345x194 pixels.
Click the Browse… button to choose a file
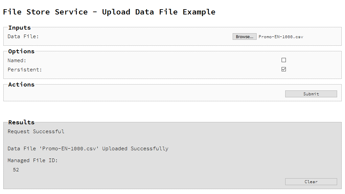point(244,36)
